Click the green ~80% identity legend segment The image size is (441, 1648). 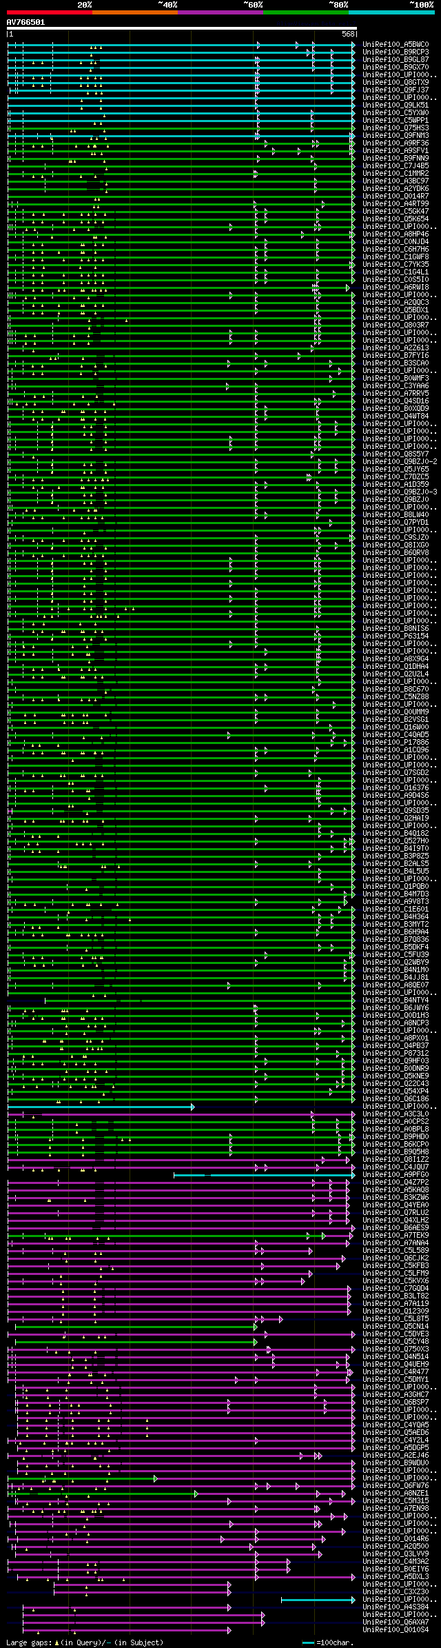305,12
